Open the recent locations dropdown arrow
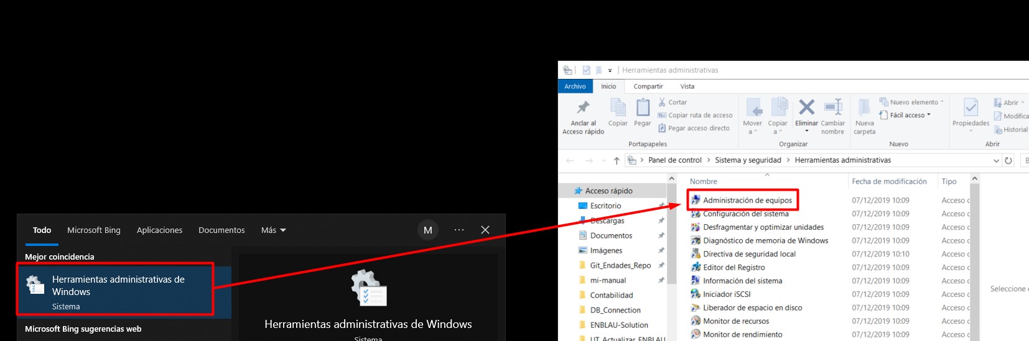The width and height of the screenshot is (1029, 341). pyautogui.click(x=603, y=161)
